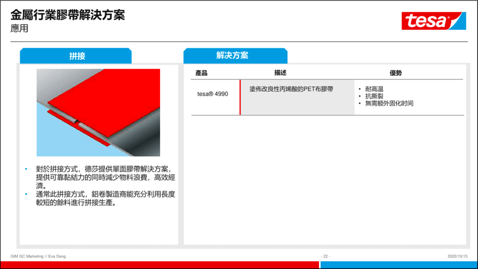Click the 應用 subtitle text
The width and height of the screenshot is (478, 269).
[20, 28]
